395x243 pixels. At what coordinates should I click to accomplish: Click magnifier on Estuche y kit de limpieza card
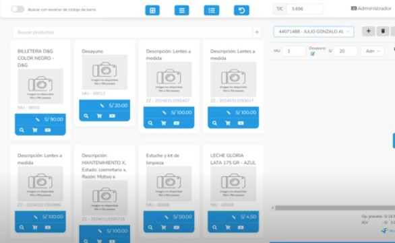pyautogui.click(x=150, y=228)
